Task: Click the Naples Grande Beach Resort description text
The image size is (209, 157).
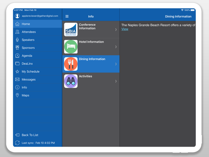Action: pos(158,25)
